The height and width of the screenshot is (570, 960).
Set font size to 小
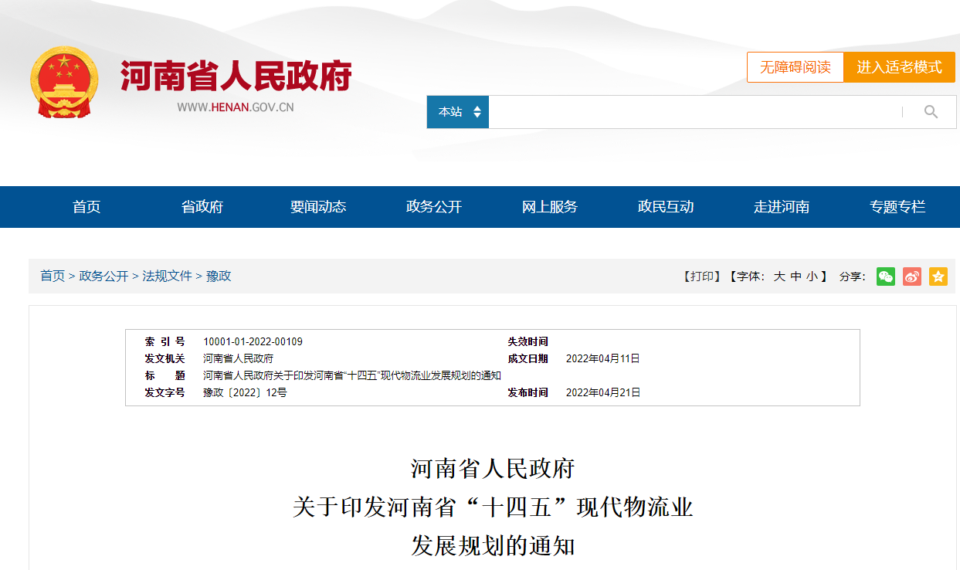coord(812,277)
